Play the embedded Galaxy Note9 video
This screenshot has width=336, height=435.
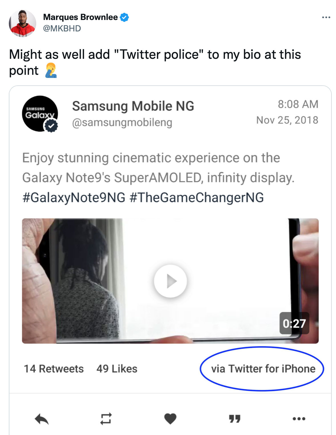click(x=170, y=281)
